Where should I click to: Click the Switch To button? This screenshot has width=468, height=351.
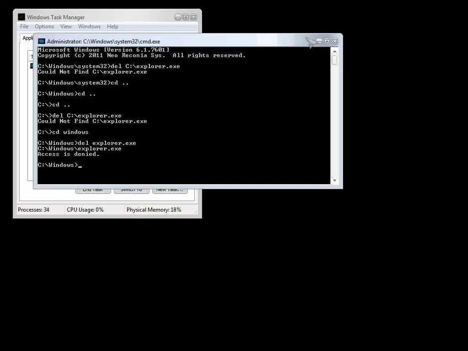coord(131,191)
